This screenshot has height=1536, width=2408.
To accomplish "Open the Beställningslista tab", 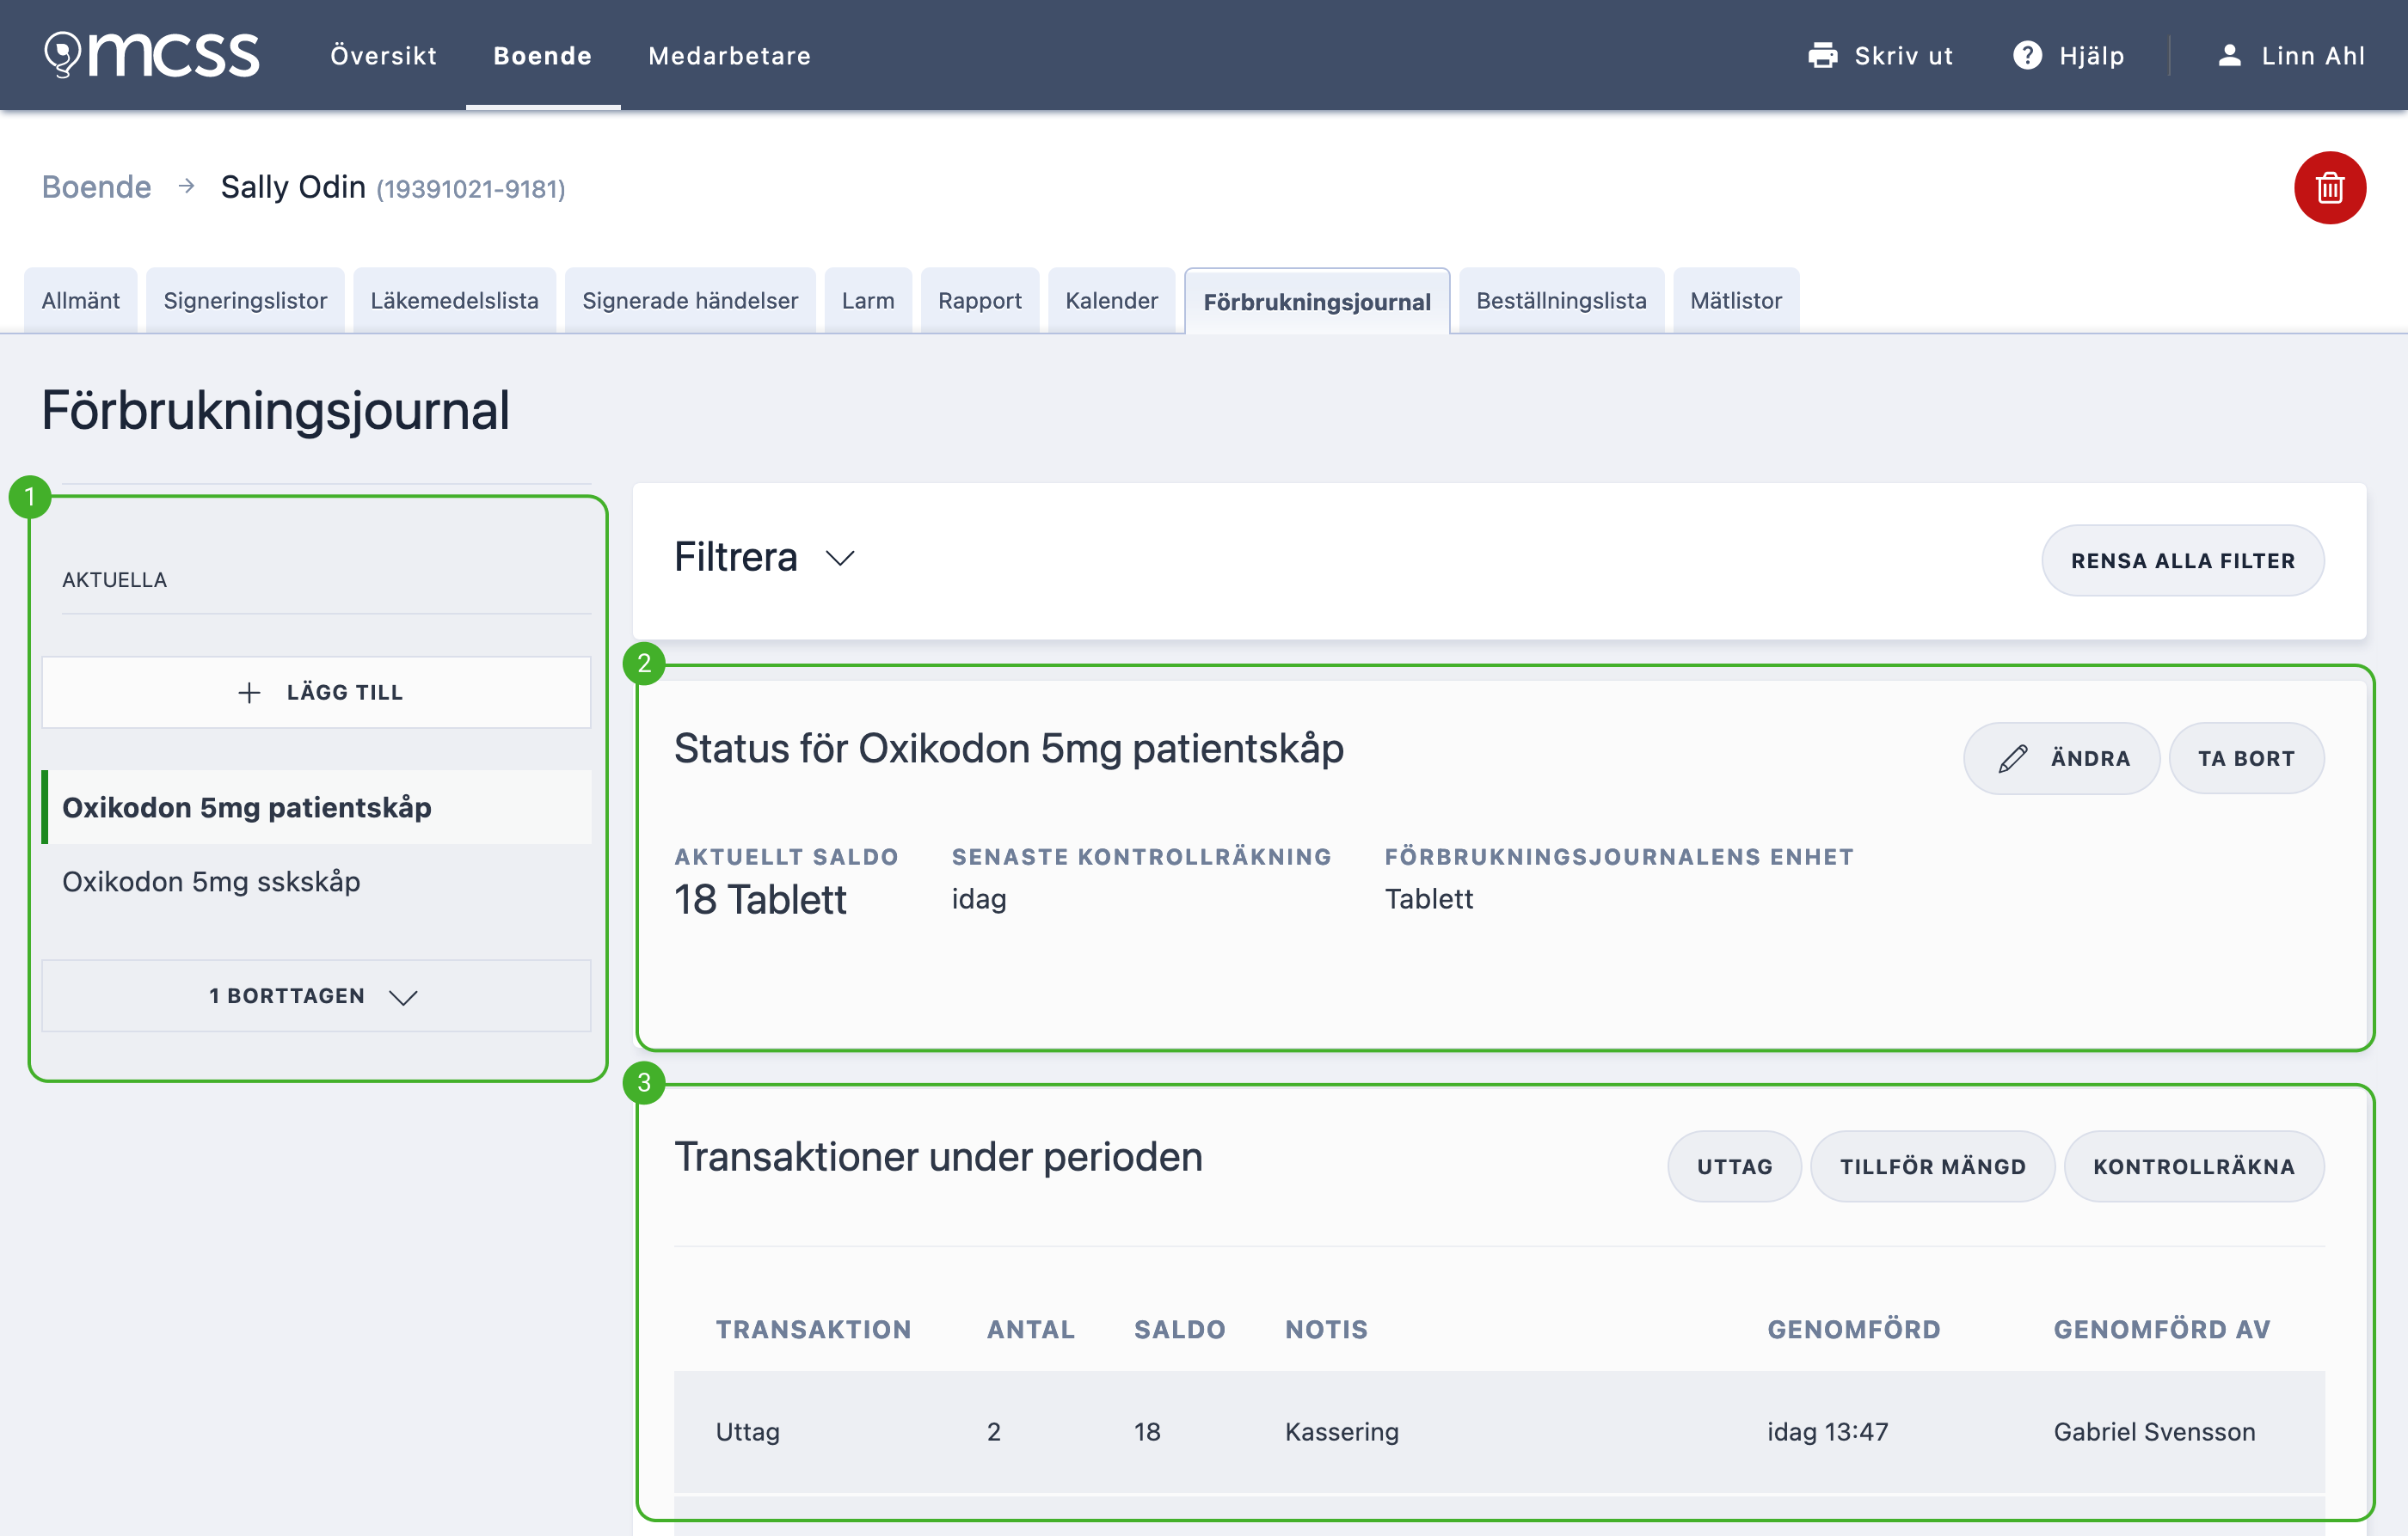I will tap(1560, 301).
